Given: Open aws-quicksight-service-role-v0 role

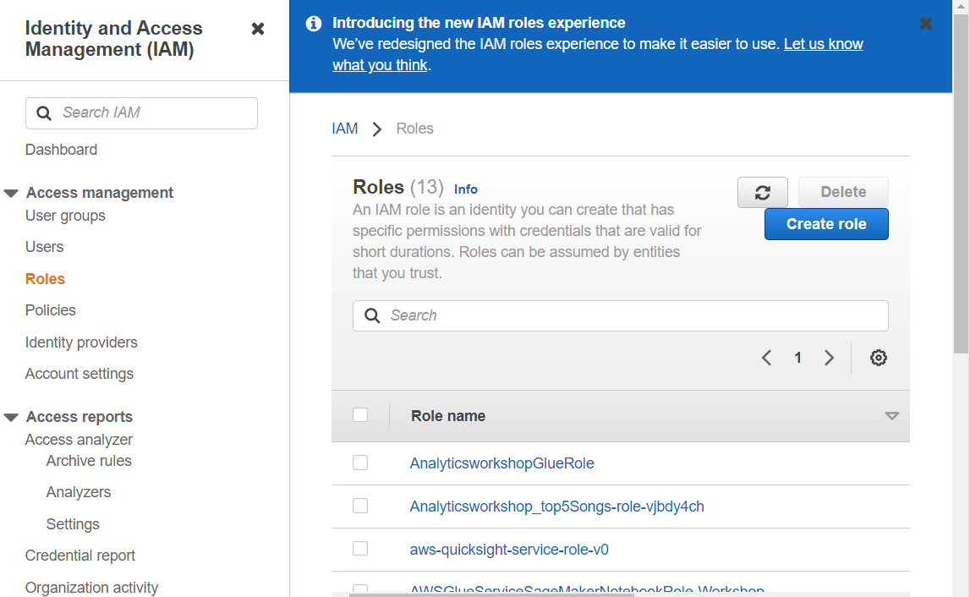Looking at the screenshot, I should coord(509,550).
